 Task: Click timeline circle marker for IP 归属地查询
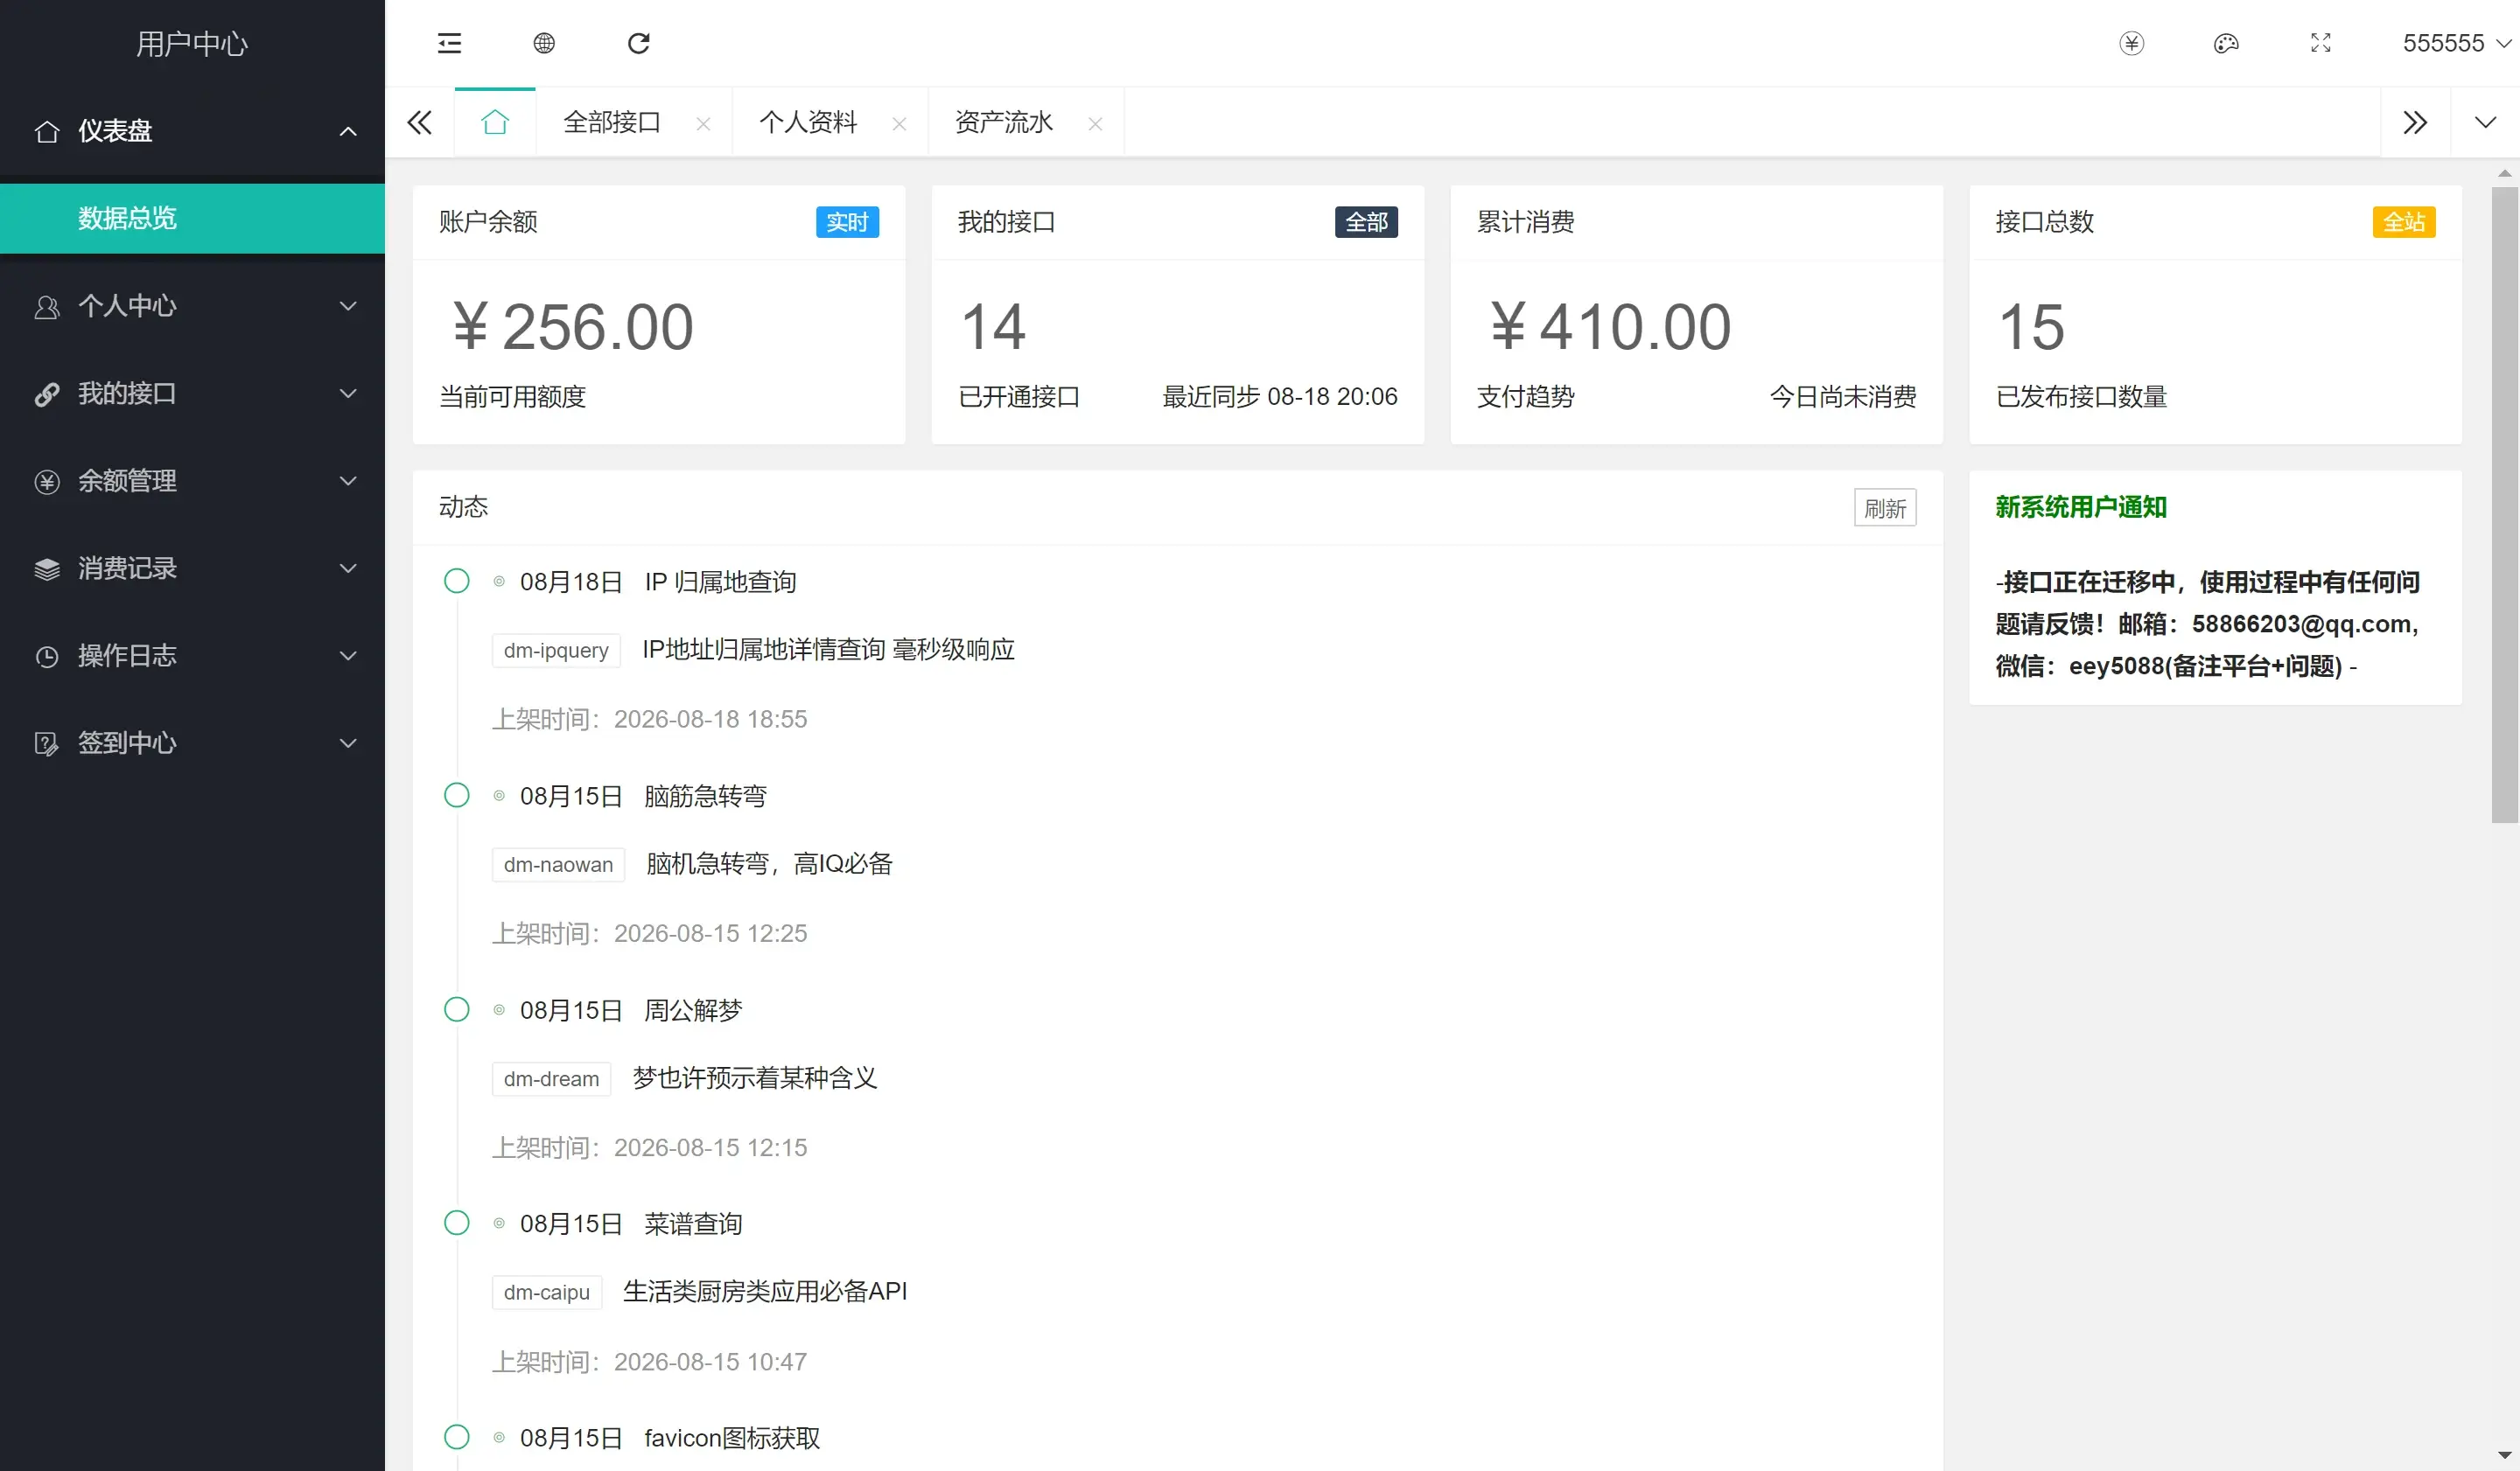click(456, 581)
